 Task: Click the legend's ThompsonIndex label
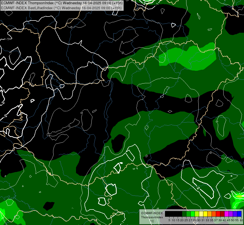[152, 217]
